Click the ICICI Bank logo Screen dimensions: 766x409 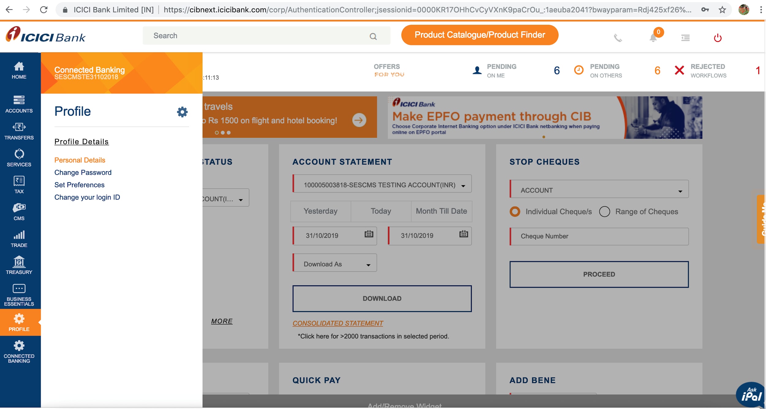(x=45, y=34)
